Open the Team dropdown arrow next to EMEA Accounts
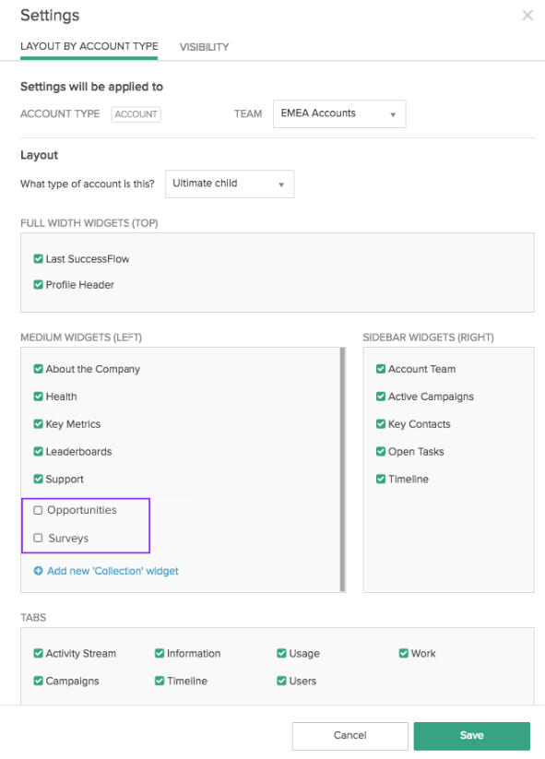The width and height of the screenshot is (545, 759). (393, 114)
